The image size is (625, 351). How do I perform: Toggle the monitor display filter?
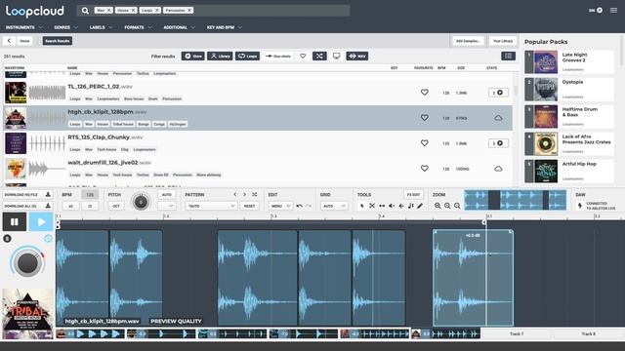click(336, 57)
